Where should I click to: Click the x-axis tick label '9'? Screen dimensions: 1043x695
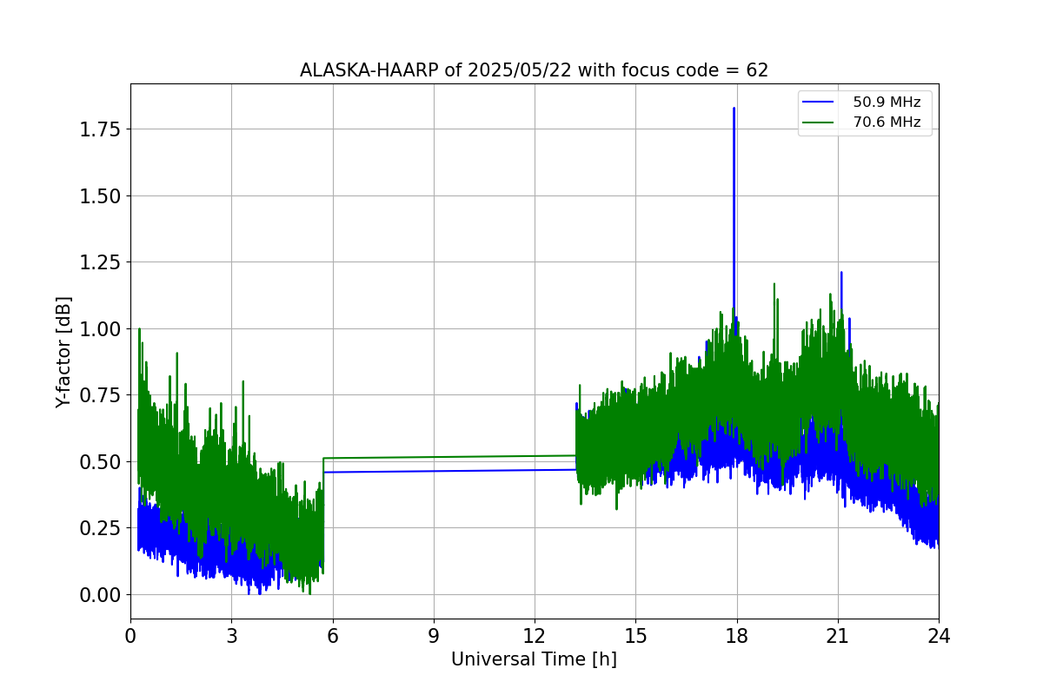coord(434,635)
